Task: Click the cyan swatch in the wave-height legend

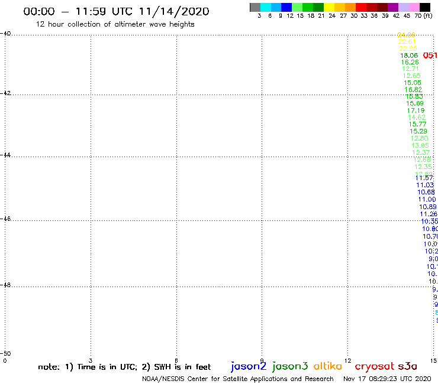Action: pos(266,7)
